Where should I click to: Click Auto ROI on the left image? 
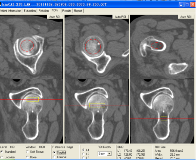tap(55, 17)
